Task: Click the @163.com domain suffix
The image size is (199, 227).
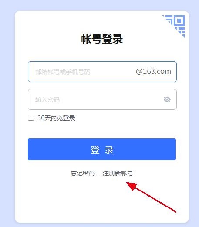Action: 153,72
